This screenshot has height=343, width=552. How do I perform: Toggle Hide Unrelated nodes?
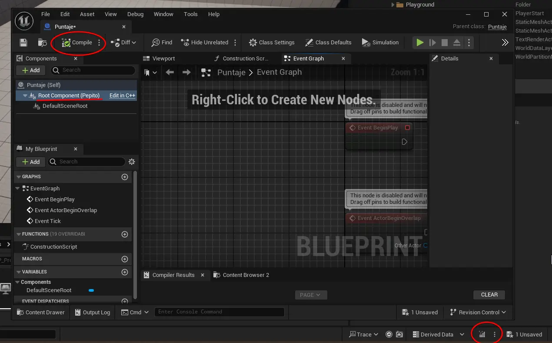[205, 43]
